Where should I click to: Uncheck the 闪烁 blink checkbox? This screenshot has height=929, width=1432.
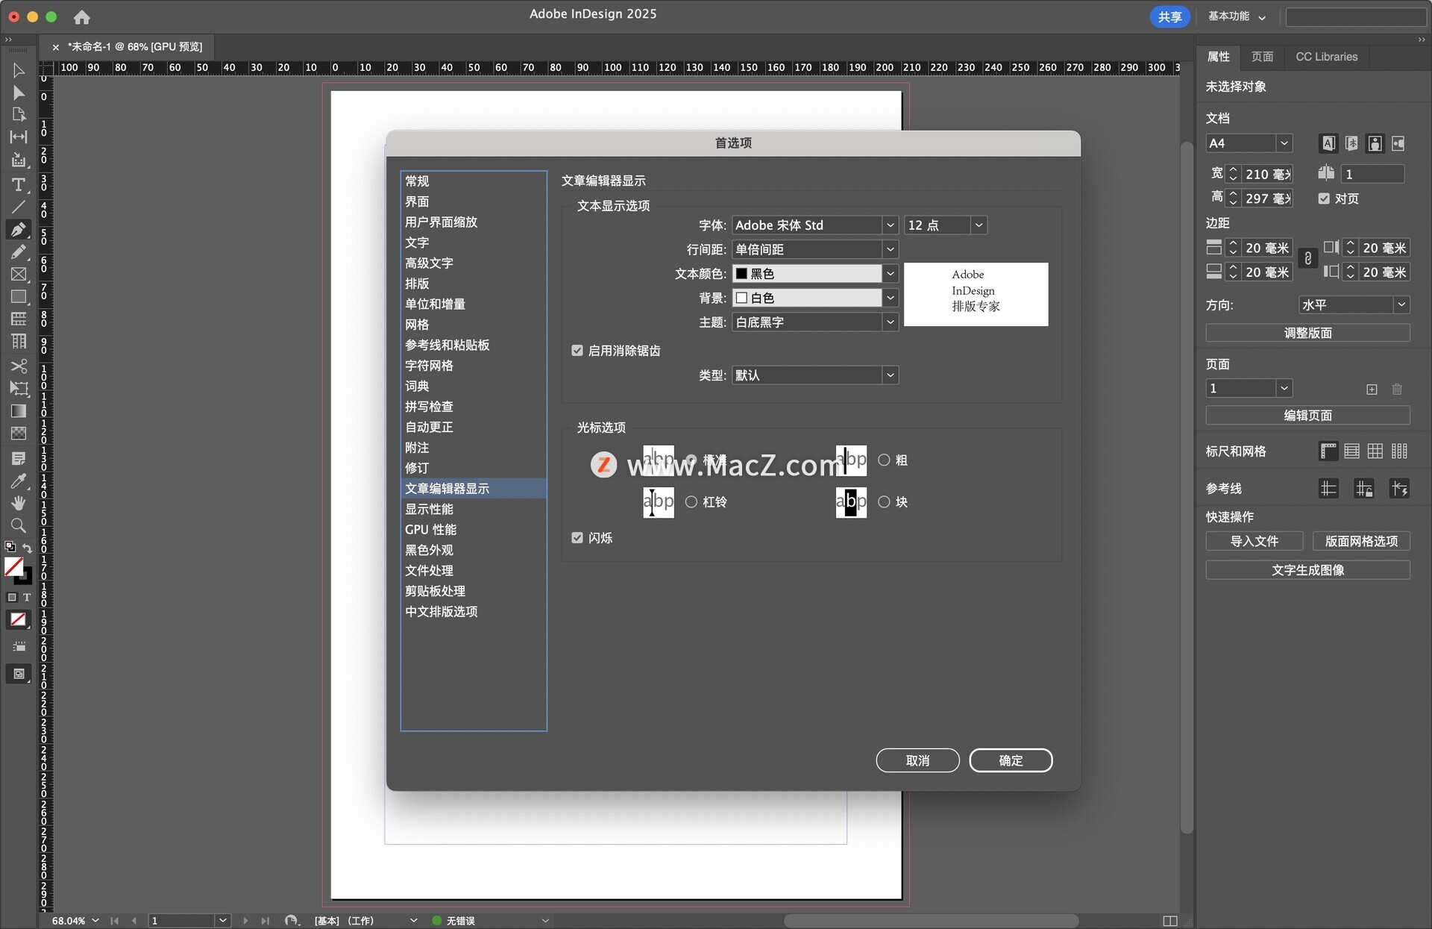577,538
